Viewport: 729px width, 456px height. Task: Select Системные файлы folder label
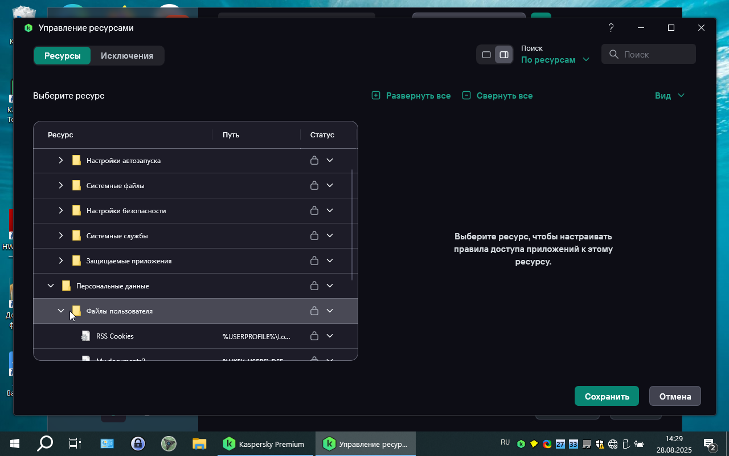(116, 186)
